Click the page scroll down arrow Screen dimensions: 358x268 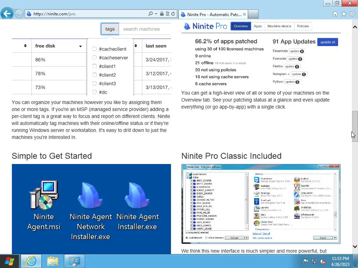[x=355, y=246]
